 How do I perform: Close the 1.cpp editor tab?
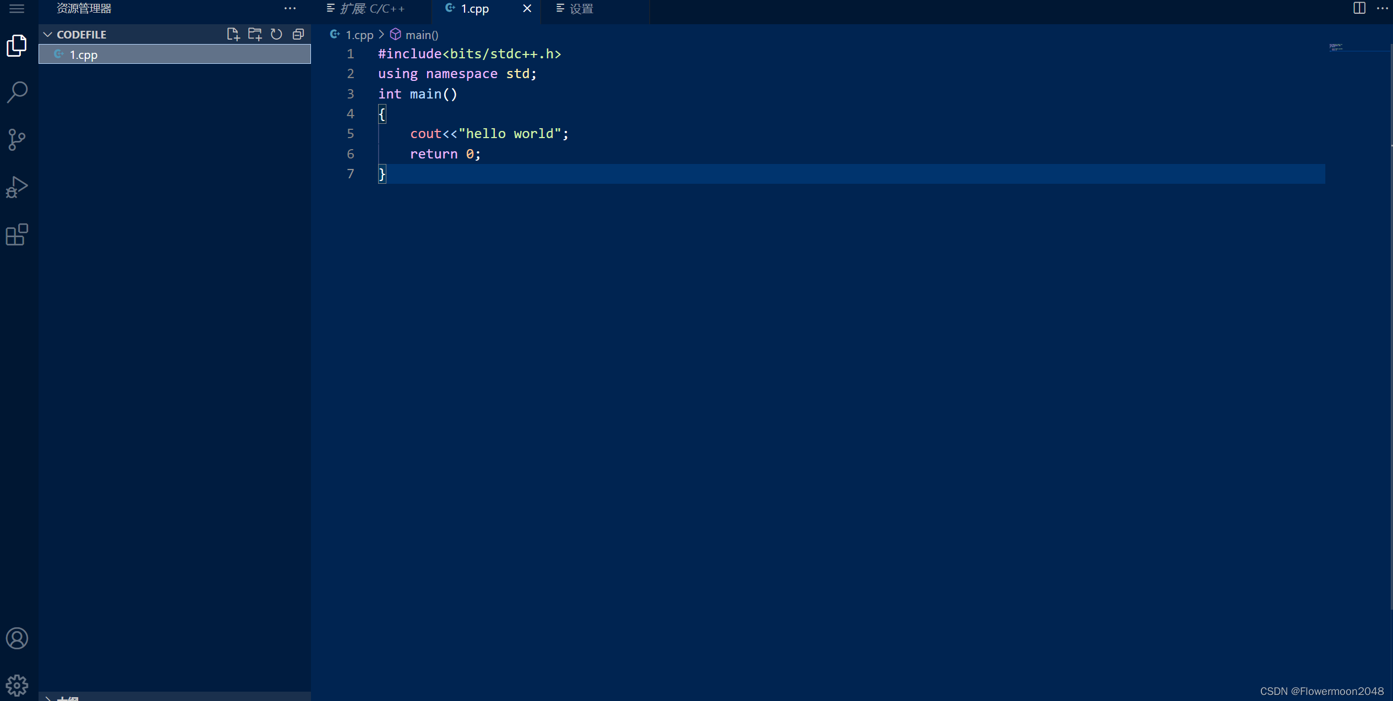click(x=527, y=8)
